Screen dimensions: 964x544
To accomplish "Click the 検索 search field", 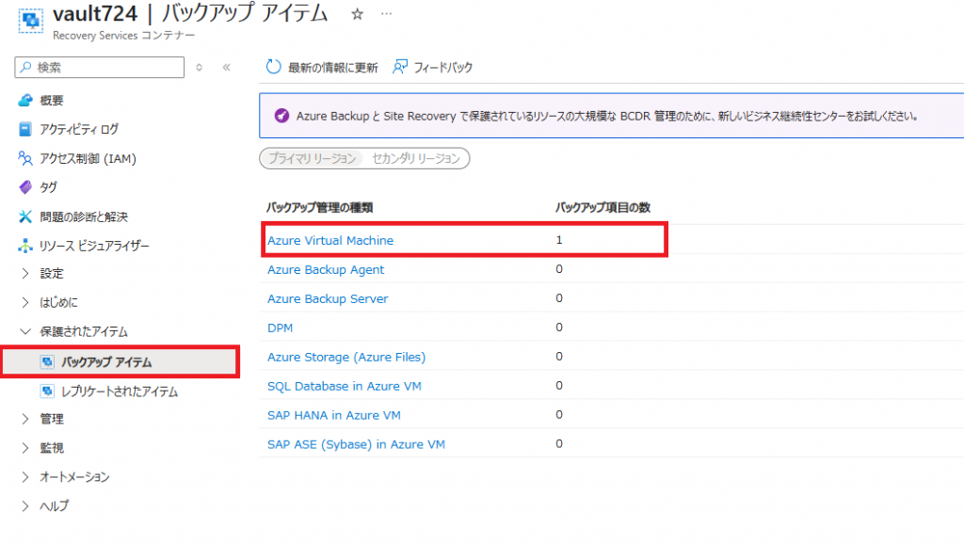I will click(100, 68).
